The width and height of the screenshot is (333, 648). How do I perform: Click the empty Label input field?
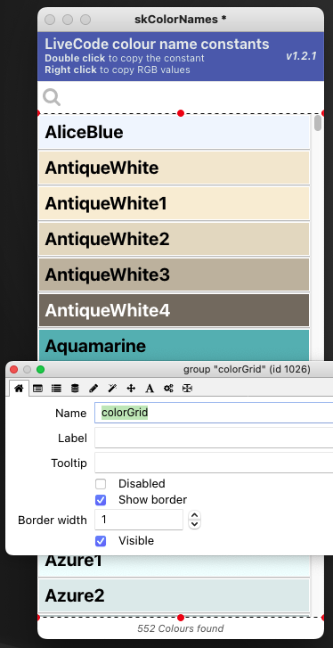coord(214,438)
